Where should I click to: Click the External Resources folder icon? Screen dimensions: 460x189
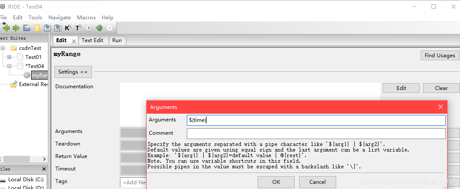[x=13, y=84]
